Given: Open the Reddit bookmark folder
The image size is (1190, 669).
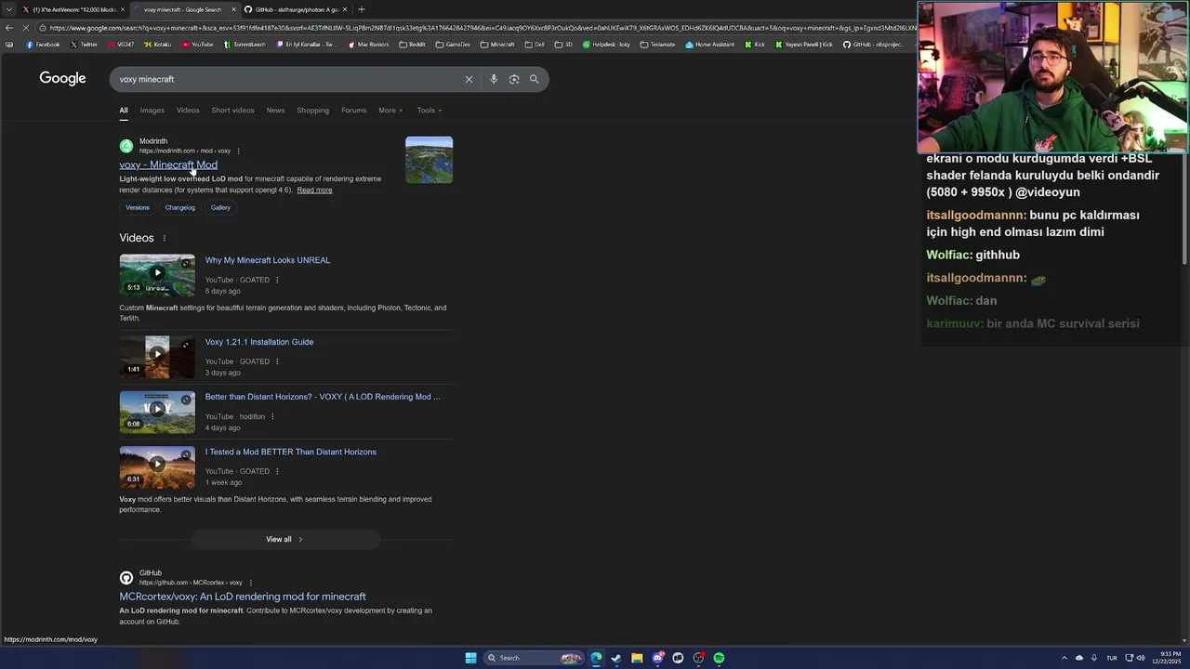Looking at the screenshot, I should pos(412,45).
